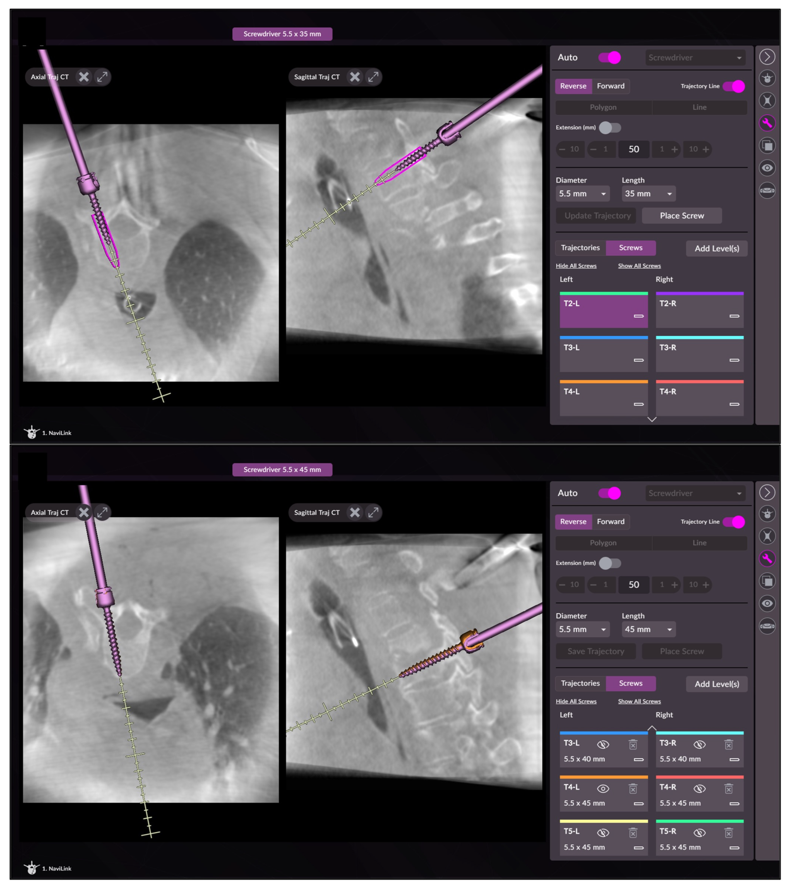Delete the T3-L screw using trash icon
This screenshot has width=790, height=892.
pyautogui.click(x=633, y=744)
